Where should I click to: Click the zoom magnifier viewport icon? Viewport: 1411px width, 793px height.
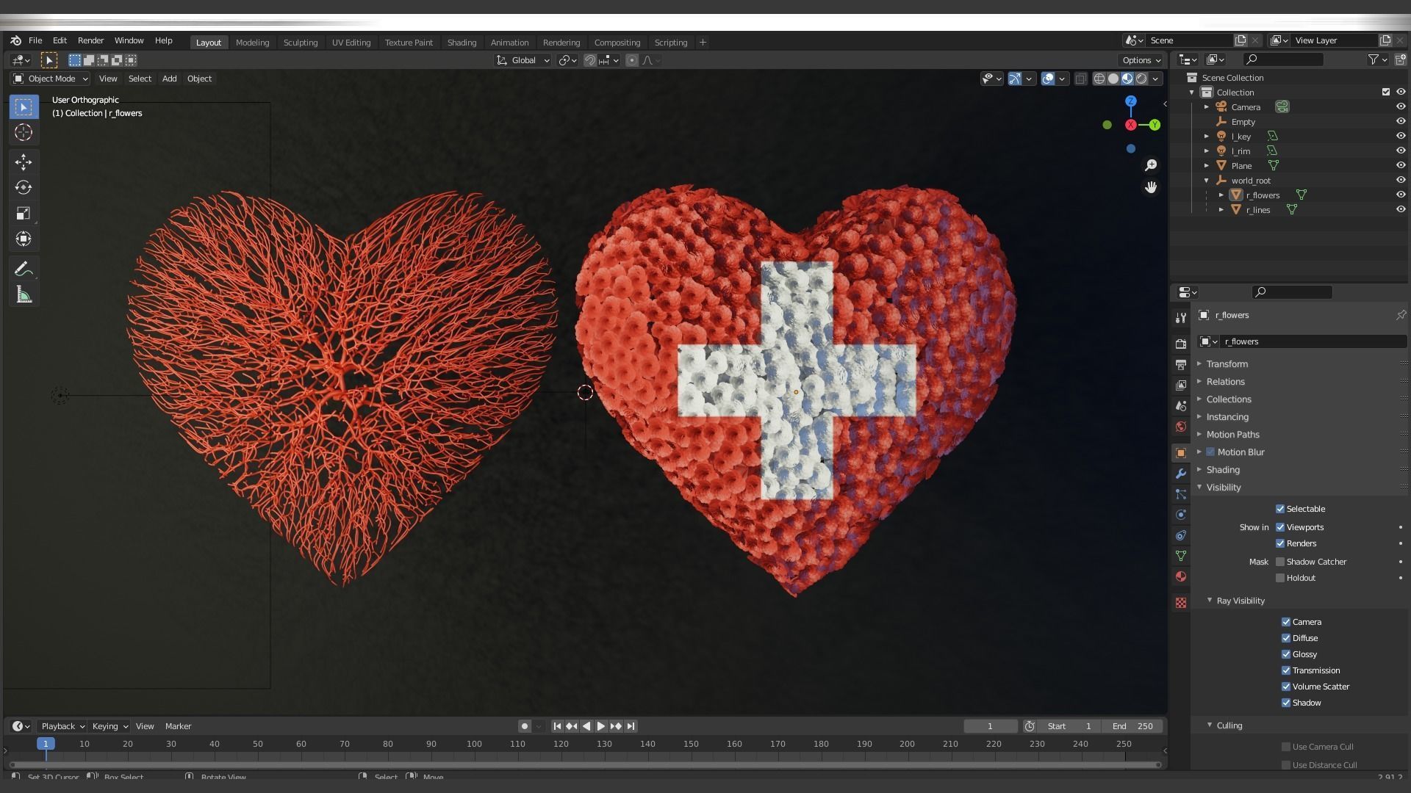coord(1151,165)
